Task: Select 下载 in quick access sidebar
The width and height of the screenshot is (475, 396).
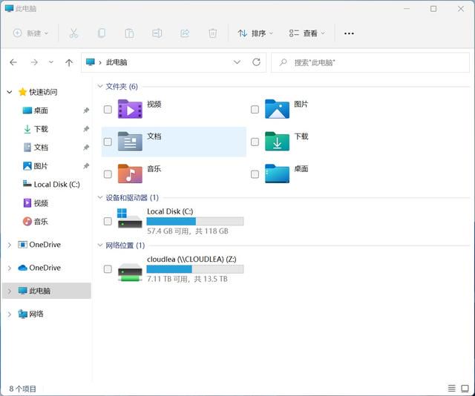Action: 41,129
